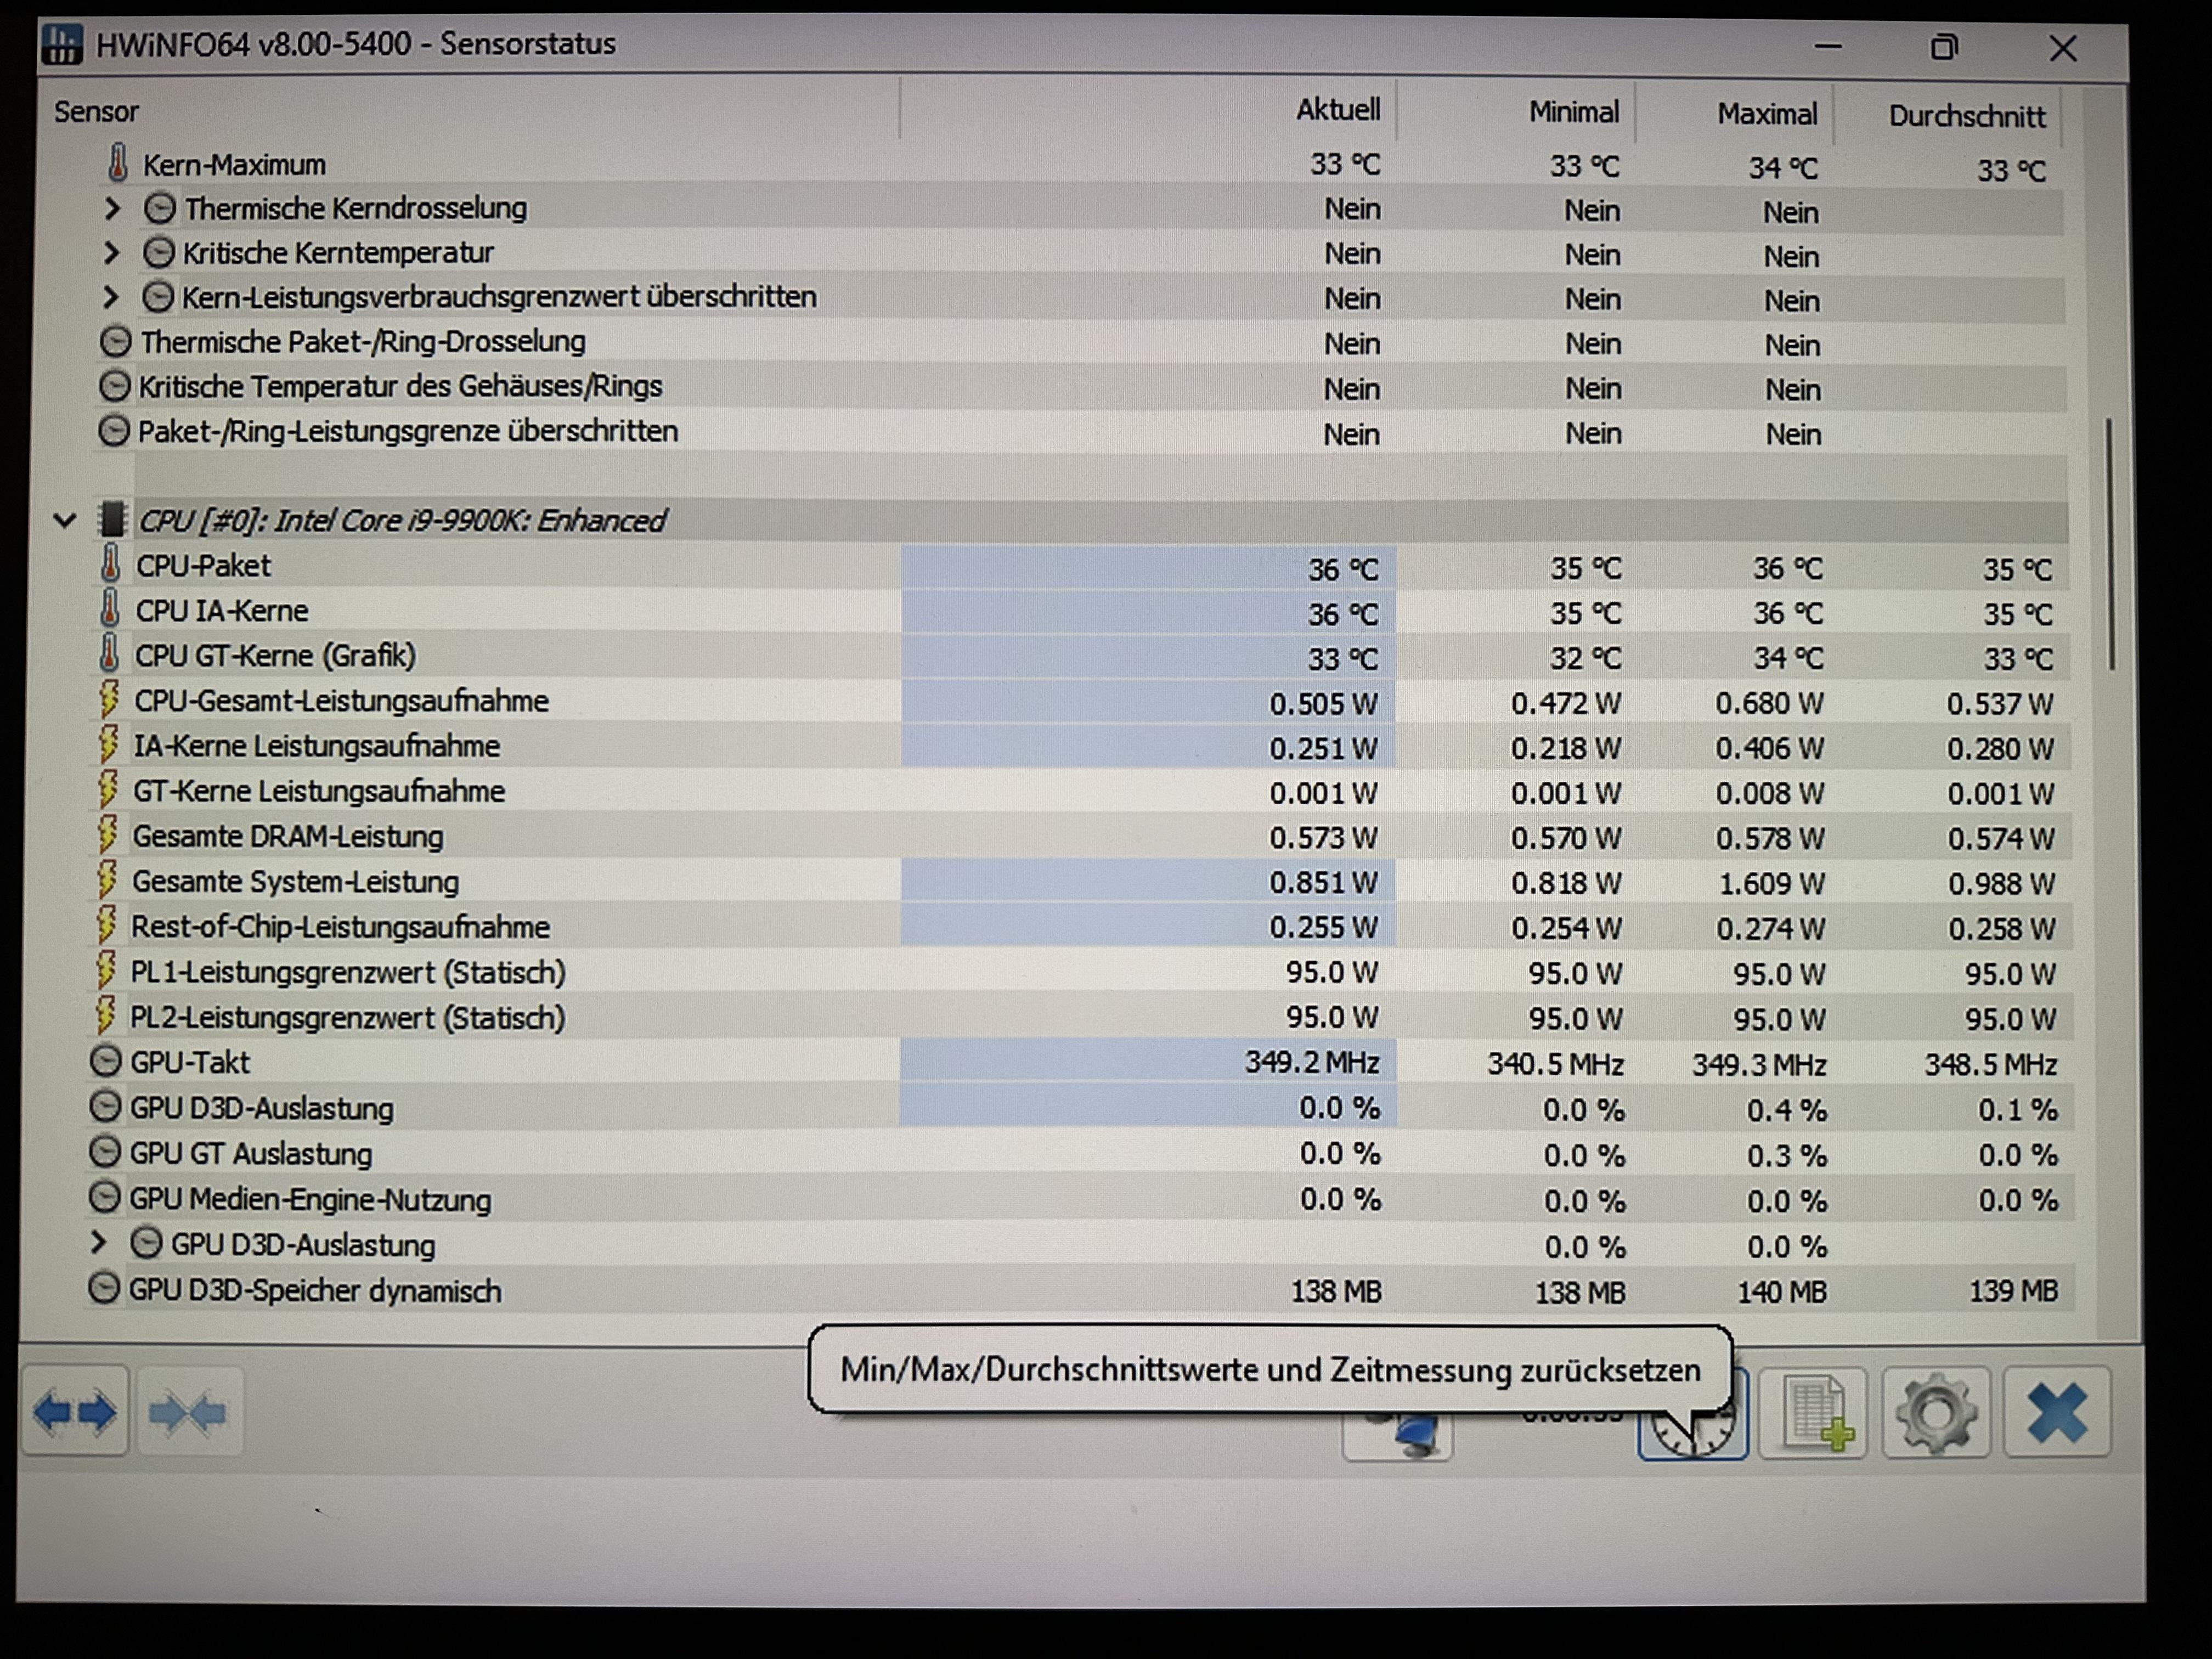Expand Kritische Kerntemperatur row

tap(112, 252)
